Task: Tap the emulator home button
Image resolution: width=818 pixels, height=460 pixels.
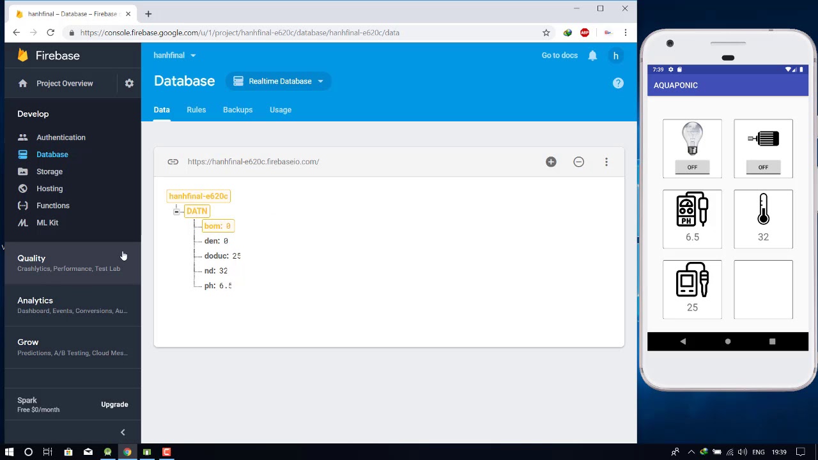Action: pyautogui.click(x=728, y=342)
